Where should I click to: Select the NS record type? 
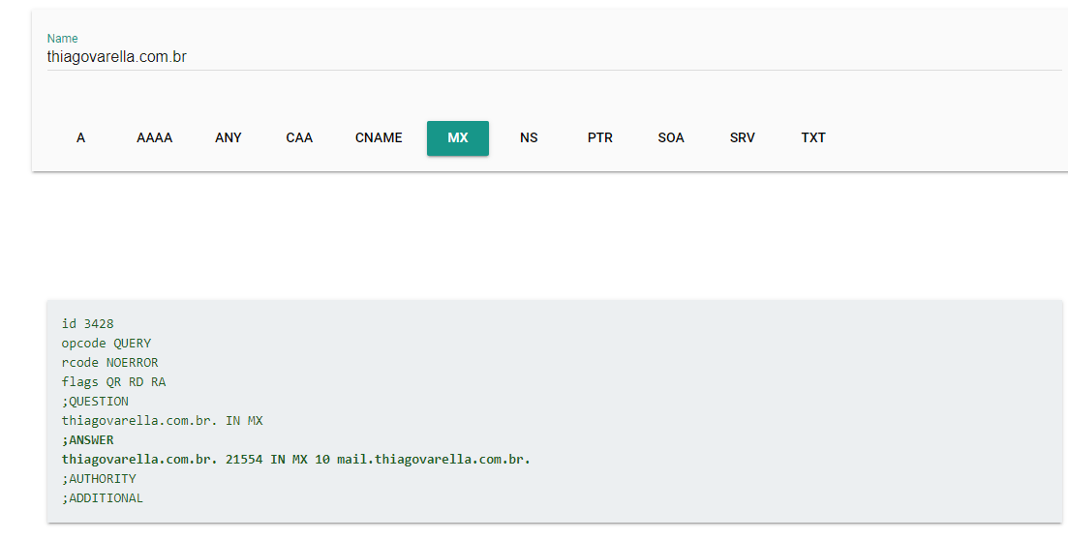tap(529, 138)
